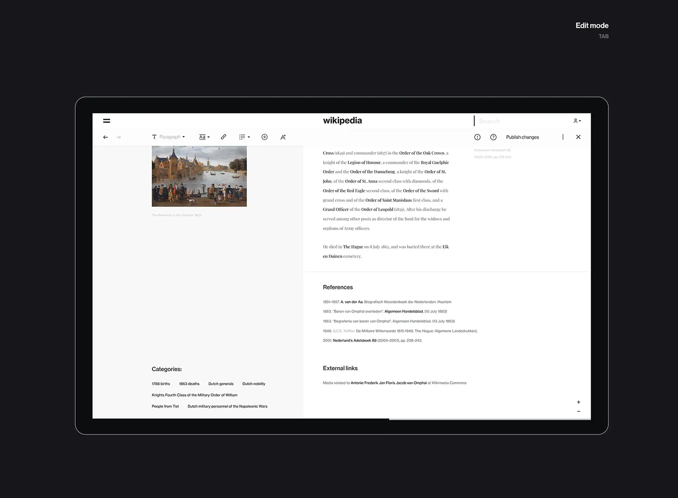Click the References heading
The image size is (678, 498).
pyautogui.click(x=338, y=287)
